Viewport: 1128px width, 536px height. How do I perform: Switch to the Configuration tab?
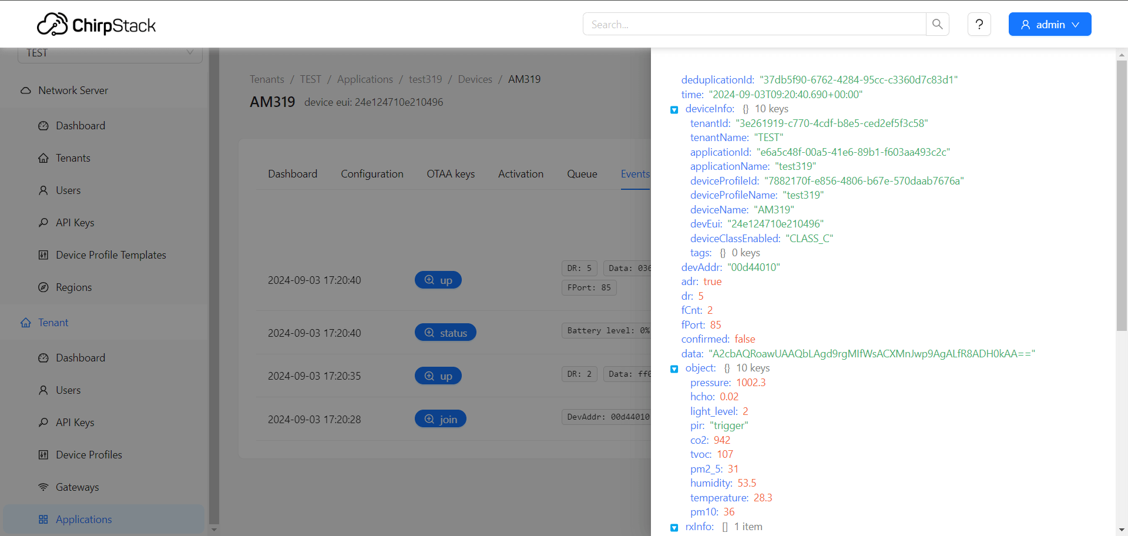(x=372, y=174)
